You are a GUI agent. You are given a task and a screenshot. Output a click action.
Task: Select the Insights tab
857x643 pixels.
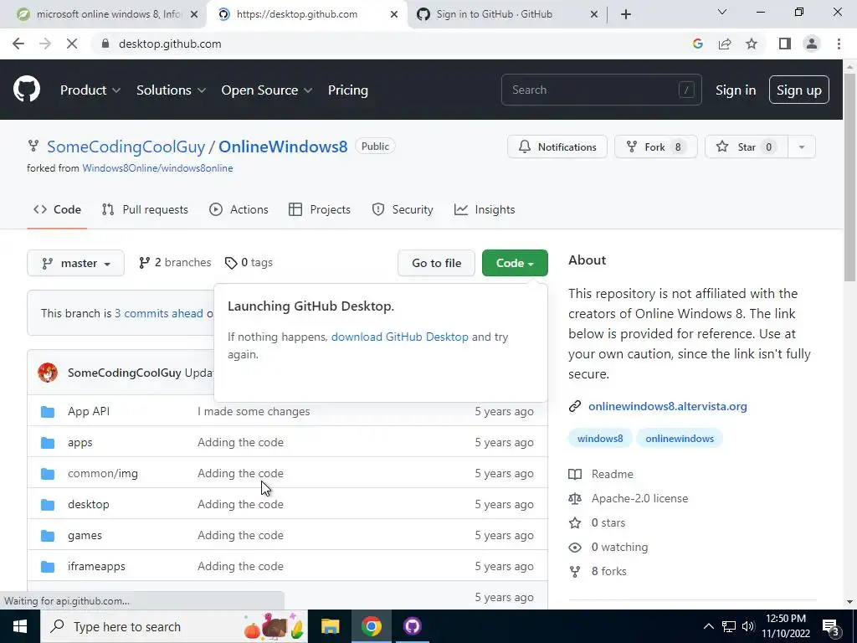point(485,209)
